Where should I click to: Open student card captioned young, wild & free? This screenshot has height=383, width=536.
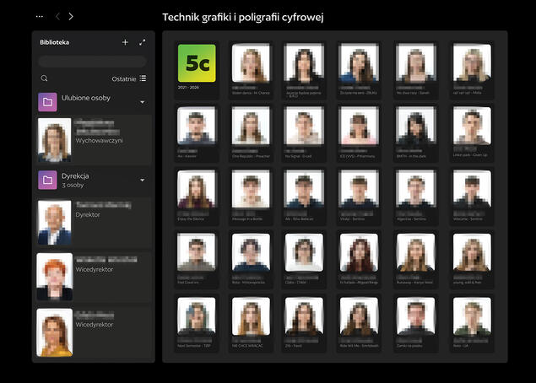click(472, 260)
